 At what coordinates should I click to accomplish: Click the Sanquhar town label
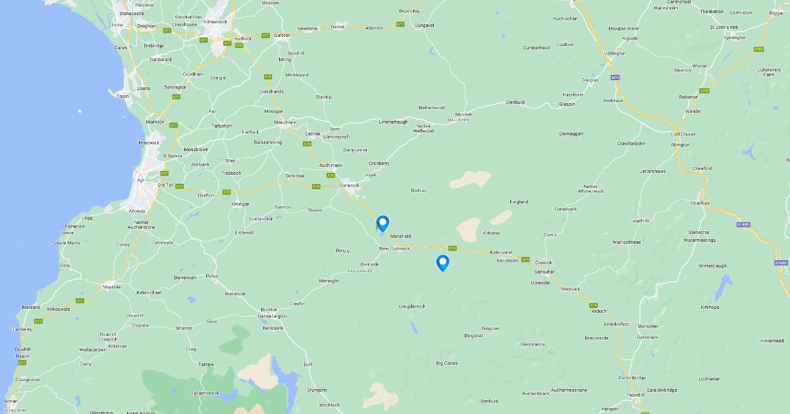544,271
